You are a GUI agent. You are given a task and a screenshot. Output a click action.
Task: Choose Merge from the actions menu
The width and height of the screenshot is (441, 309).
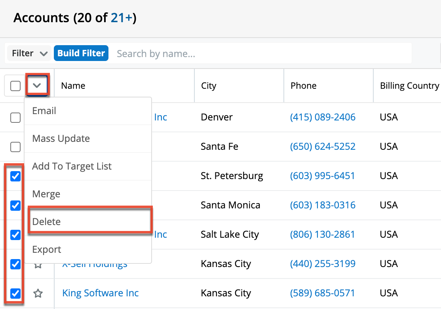[46, 194]
